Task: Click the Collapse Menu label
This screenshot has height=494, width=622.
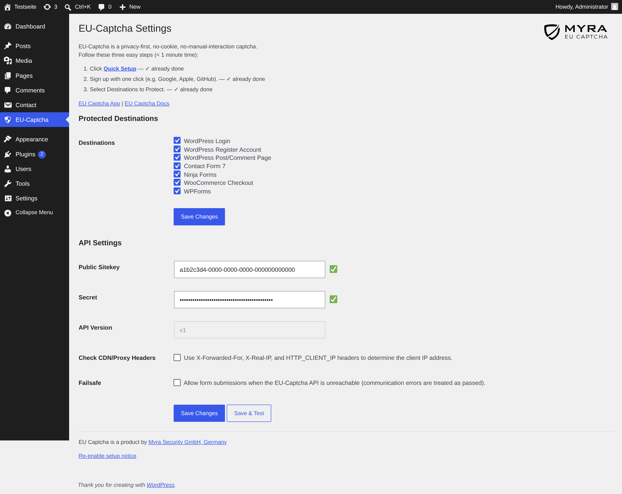Action: pos(34,212)
